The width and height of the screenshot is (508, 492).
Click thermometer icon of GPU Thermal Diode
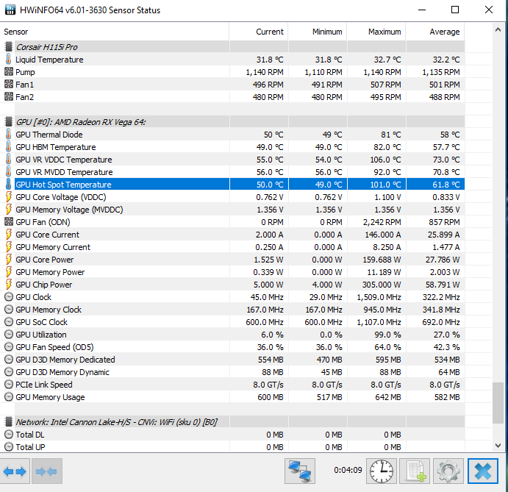(8, 134)
